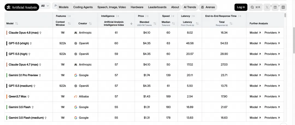Click Intelligence Index descending sort arrow

point(131,24)
